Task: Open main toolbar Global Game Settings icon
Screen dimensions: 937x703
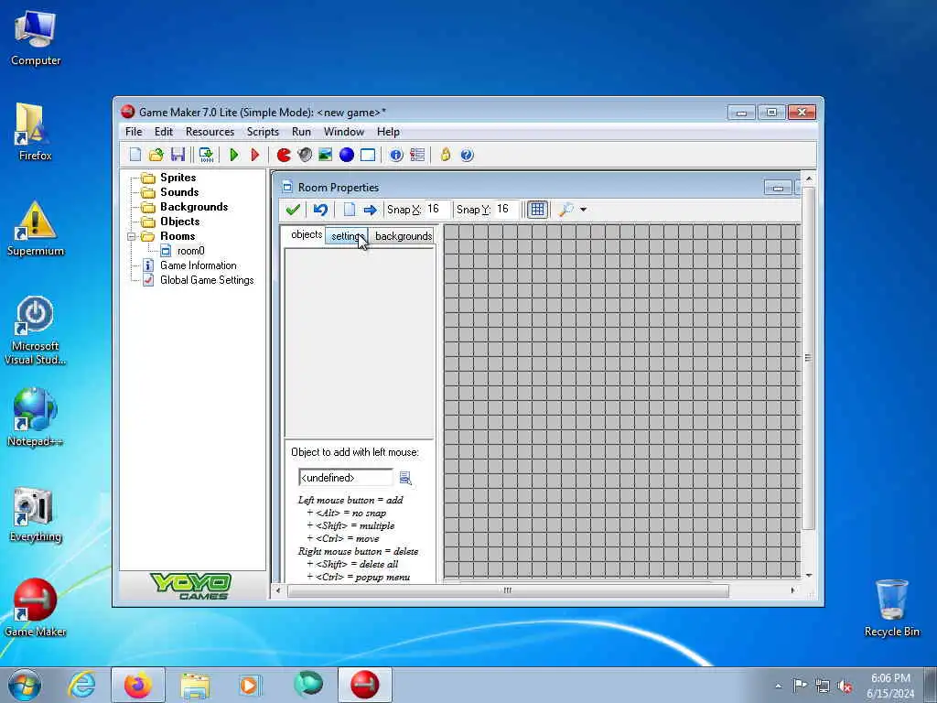Action: point(417,155)
